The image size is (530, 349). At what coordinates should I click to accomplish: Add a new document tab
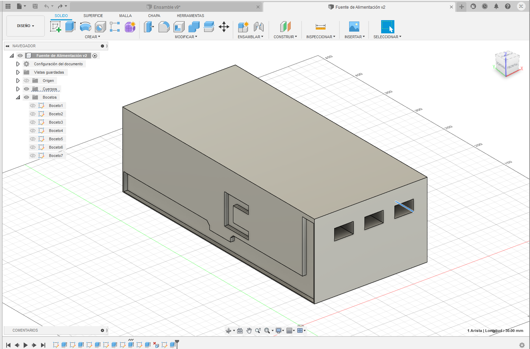pyautogui.click(x=461, y=7)
